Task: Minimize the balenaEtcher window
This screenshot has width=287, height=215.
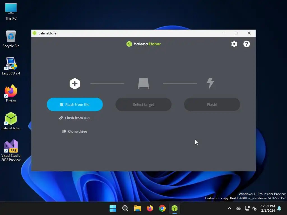Action: pyautogui.click(x=224, y=33)
